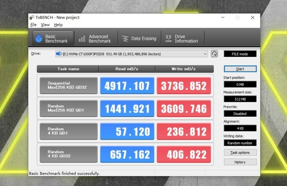Click the refresh drive list icon
Viewport: 287px width, 186px height.
click(214, 54)
